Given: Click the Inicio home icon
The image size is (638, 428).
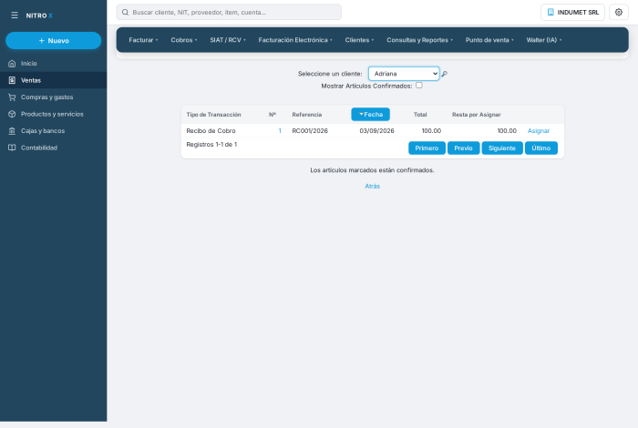Looking at the screenshot, I should pyautogui.click(x=12, y=64).
